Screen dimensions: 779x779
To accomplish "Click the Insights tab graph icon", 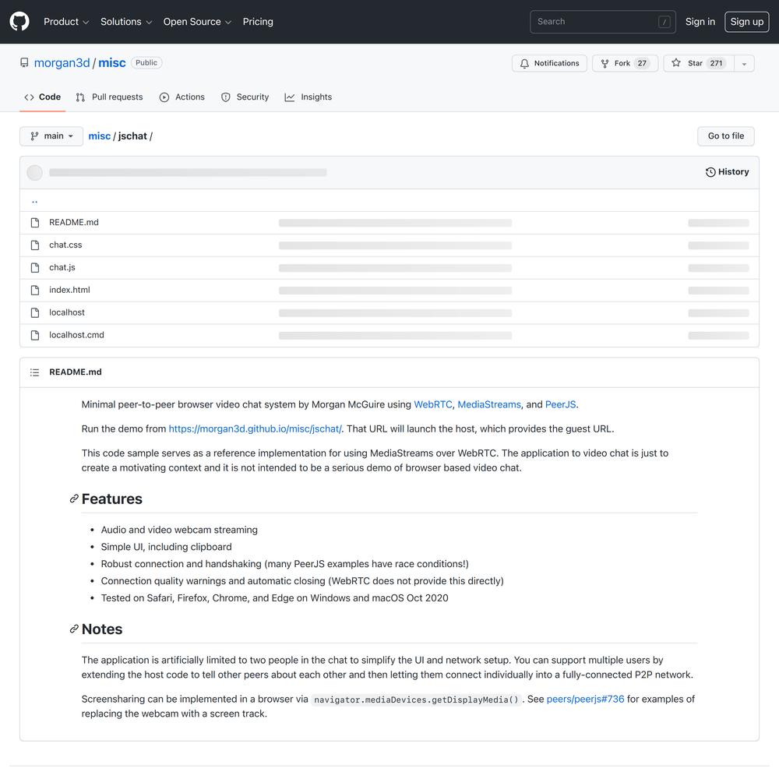I will click(x=290, y=97).
